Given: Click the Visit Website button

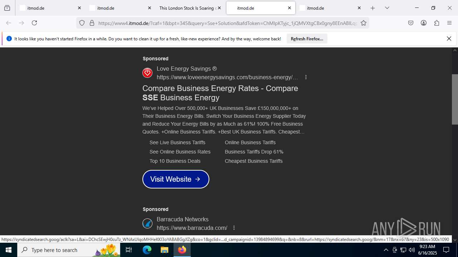Looking at the screenshot, I should pyautogui.click(x=176, y=179).
